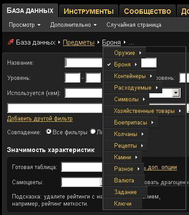Select Задание from the category menu
Viewport: 189px width, 215px height.
tap(125, 192)
